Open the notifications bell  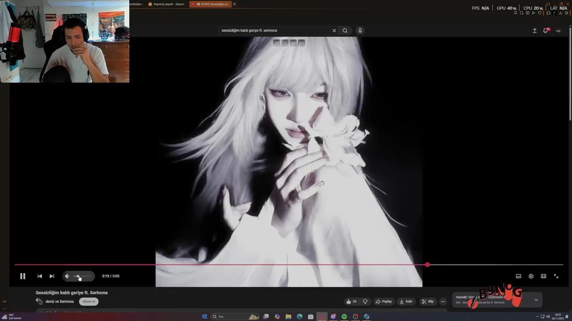coord(546,30)
